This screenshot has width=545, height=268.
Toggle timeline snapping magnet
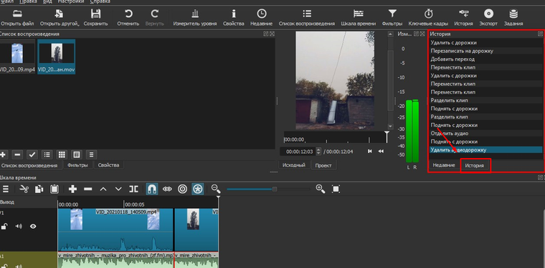[x=152, y=189]
